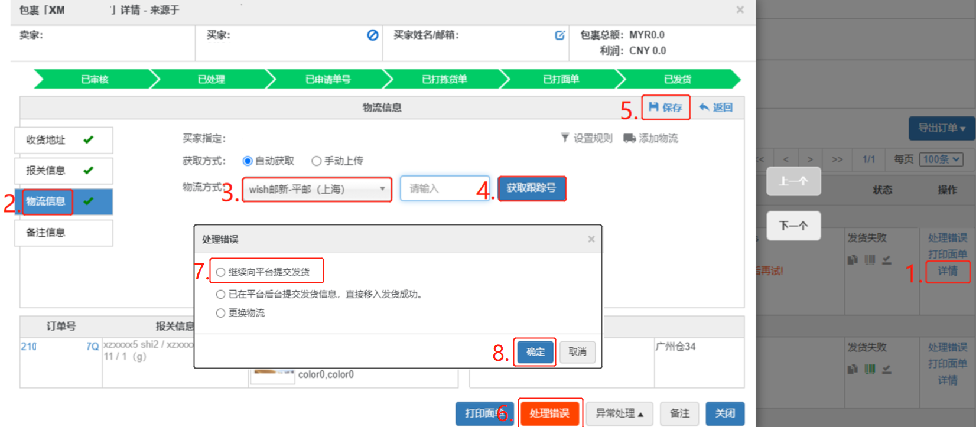Click the 获取跟踪号 button
This screenshot has height=427, width=976.
tap(531, 188)
